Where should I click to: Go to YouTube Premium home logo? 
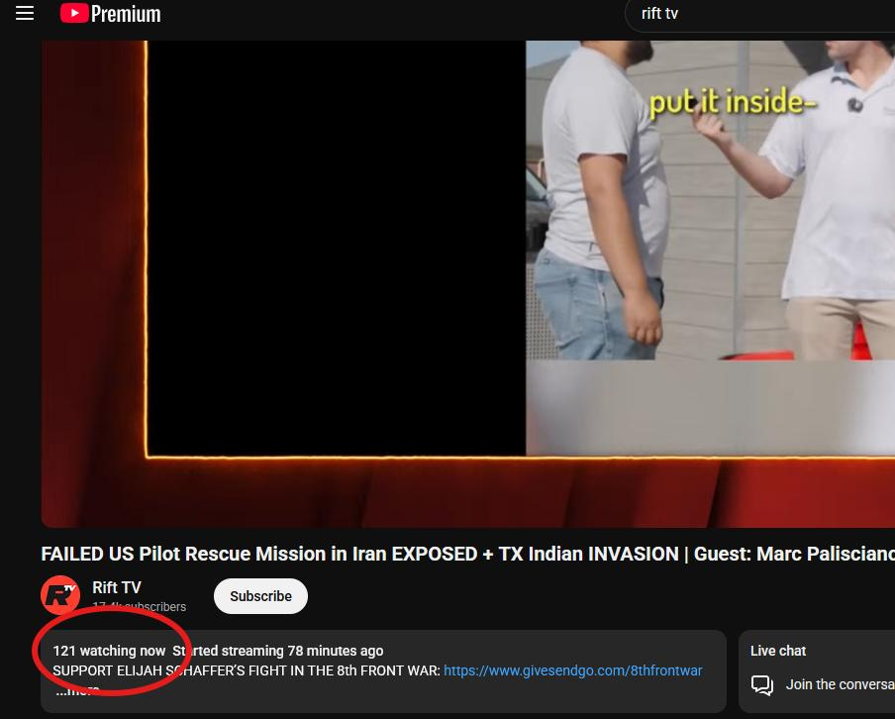111,13
